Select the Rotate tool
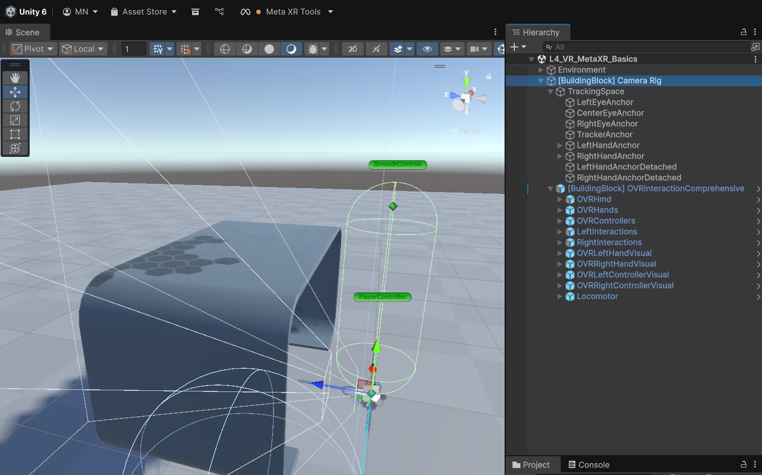This screenshot has height=475, width=762. coord(15,106)
